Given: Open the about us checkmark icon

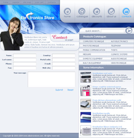Looking at the screenshot, I should pyautogui.click(x=111, y=11).
